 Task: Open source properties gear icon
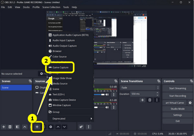click(51, 127)
